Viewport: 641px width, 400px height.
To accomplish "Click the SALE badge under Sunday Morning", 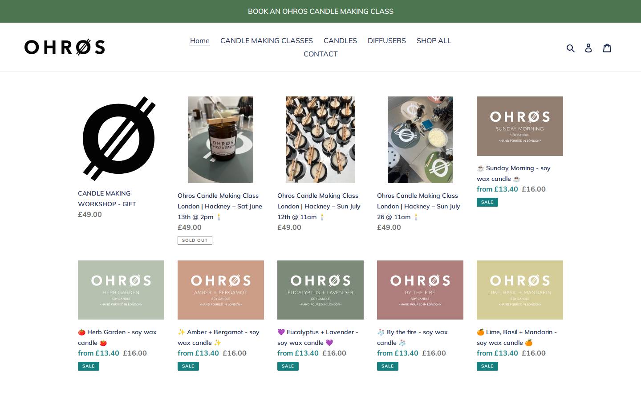I will click(487, 202).
